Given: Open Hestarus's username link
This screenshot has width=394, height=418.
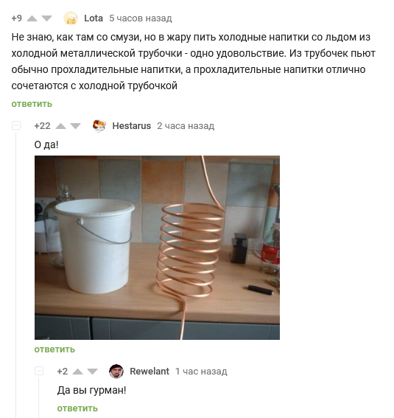Looking at the screenshot, I should click(132, 126).
